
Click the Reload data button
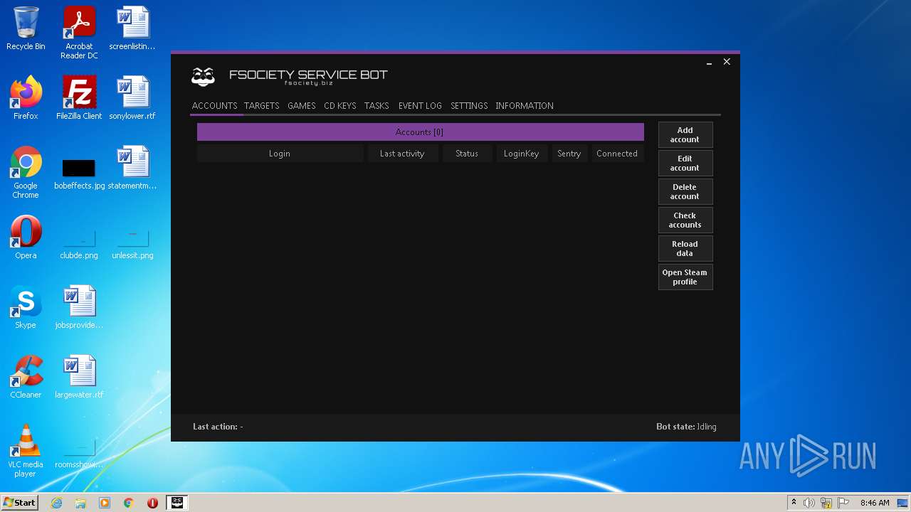[x=685, y=249]
